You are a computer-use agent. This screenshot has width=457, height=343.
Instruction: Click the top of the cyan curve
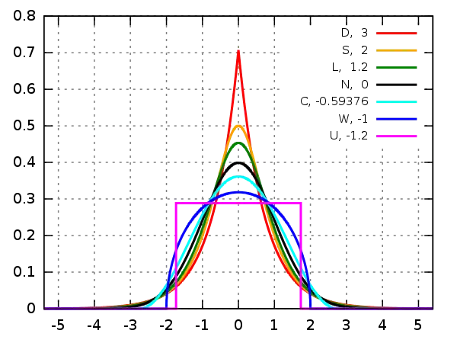point(239,178)
